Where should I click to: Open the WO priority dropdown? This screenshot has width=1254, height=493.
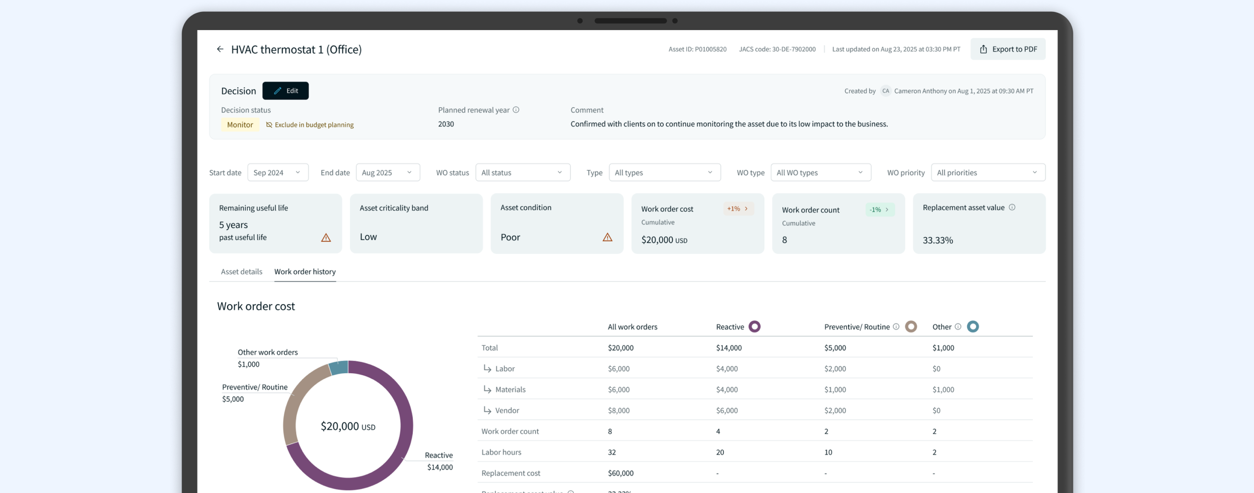[988, 172]
